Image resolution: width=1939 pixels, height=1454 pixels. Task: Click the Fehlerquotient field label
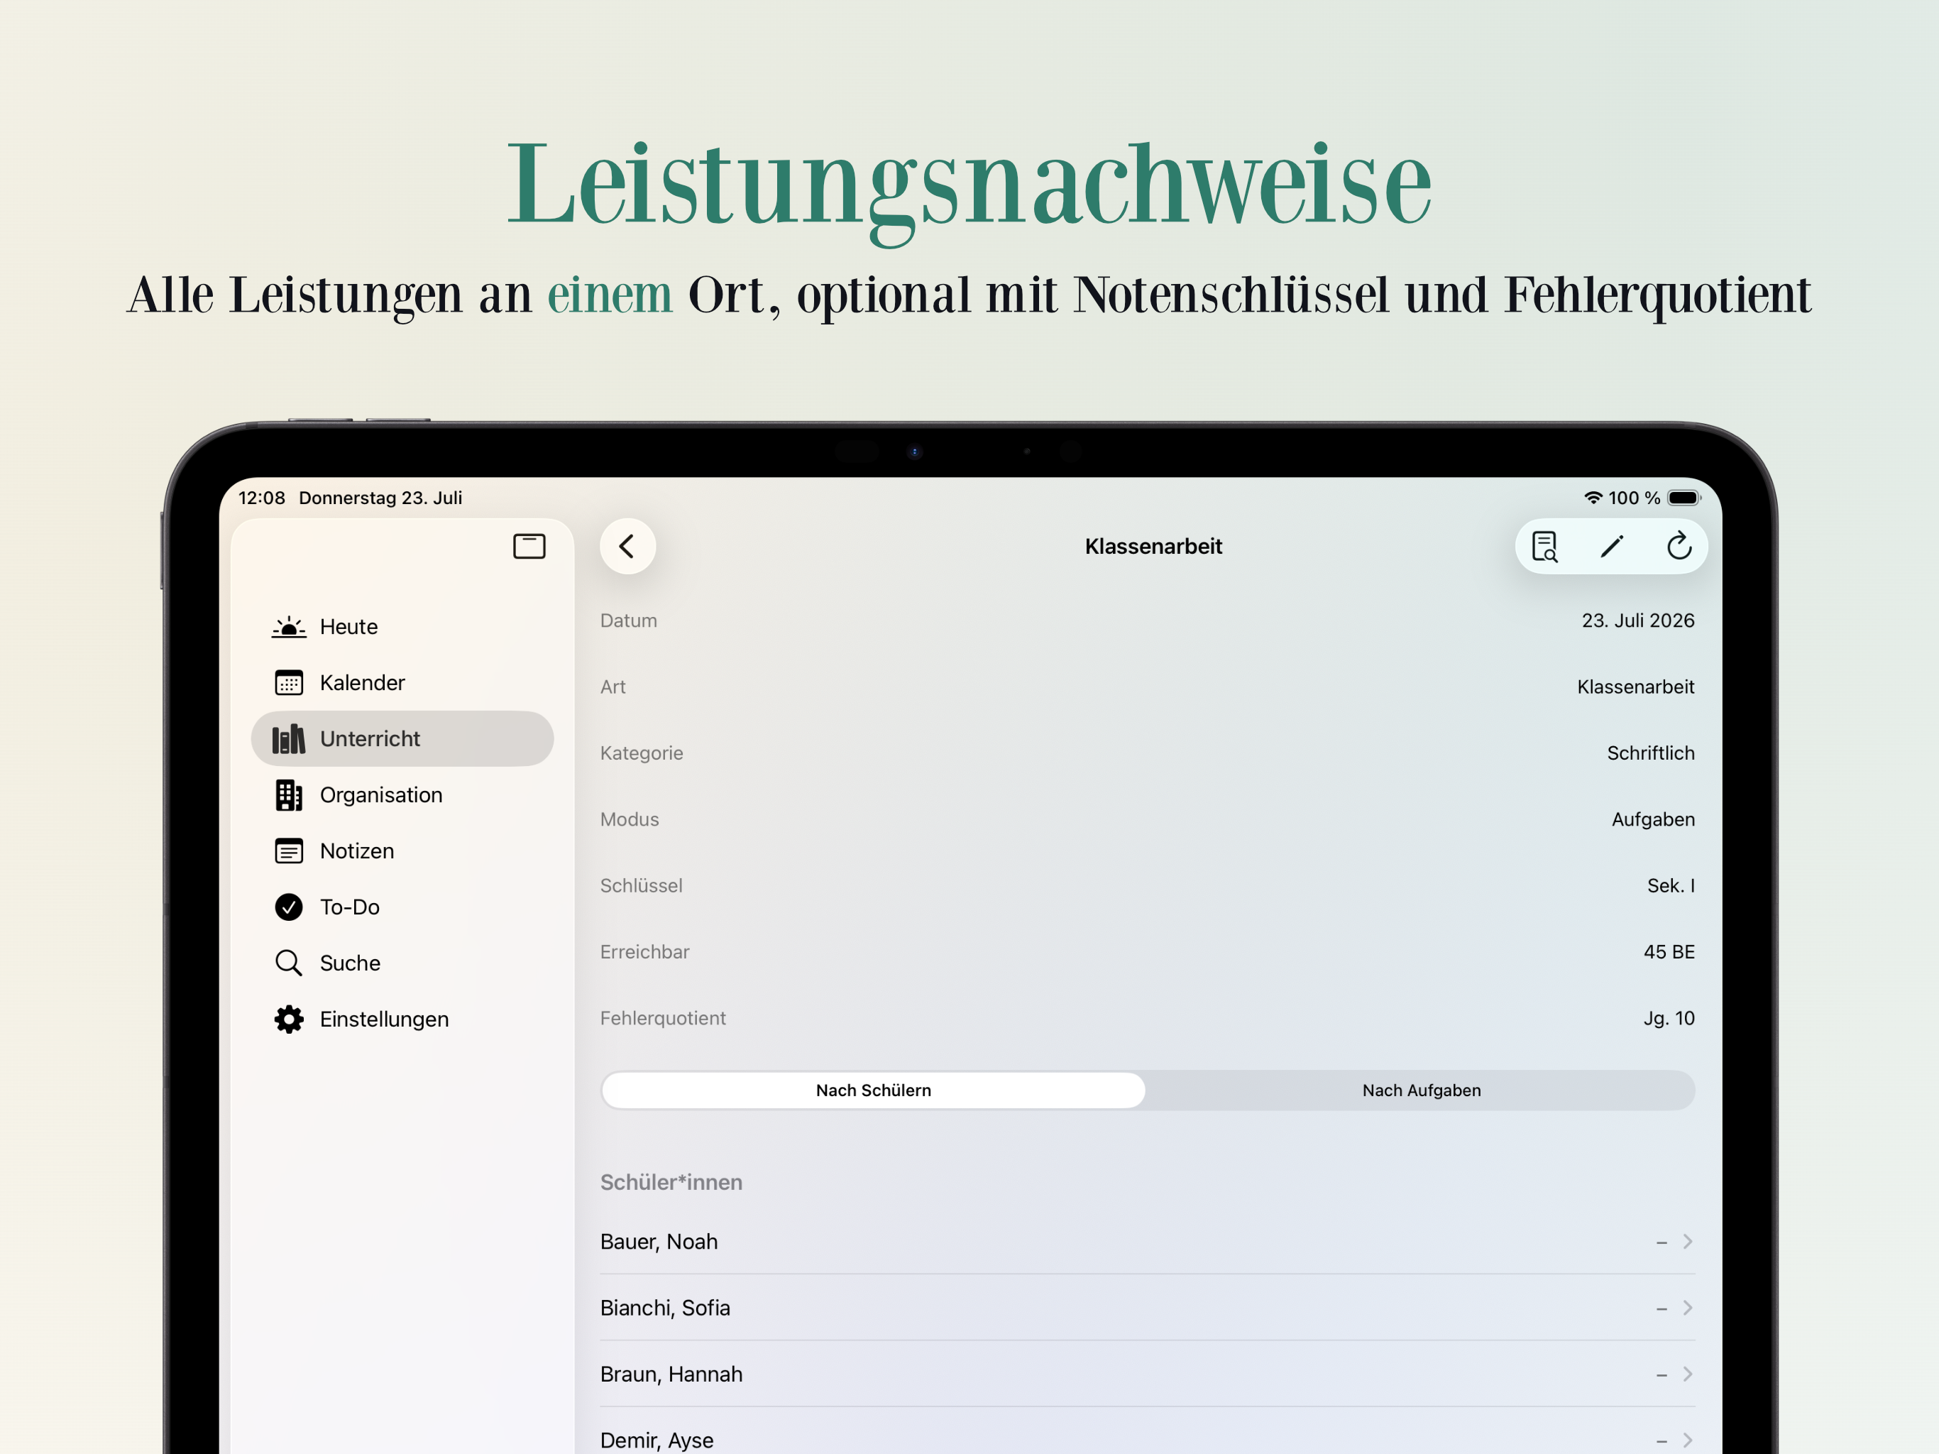[x=663, y=1019]
